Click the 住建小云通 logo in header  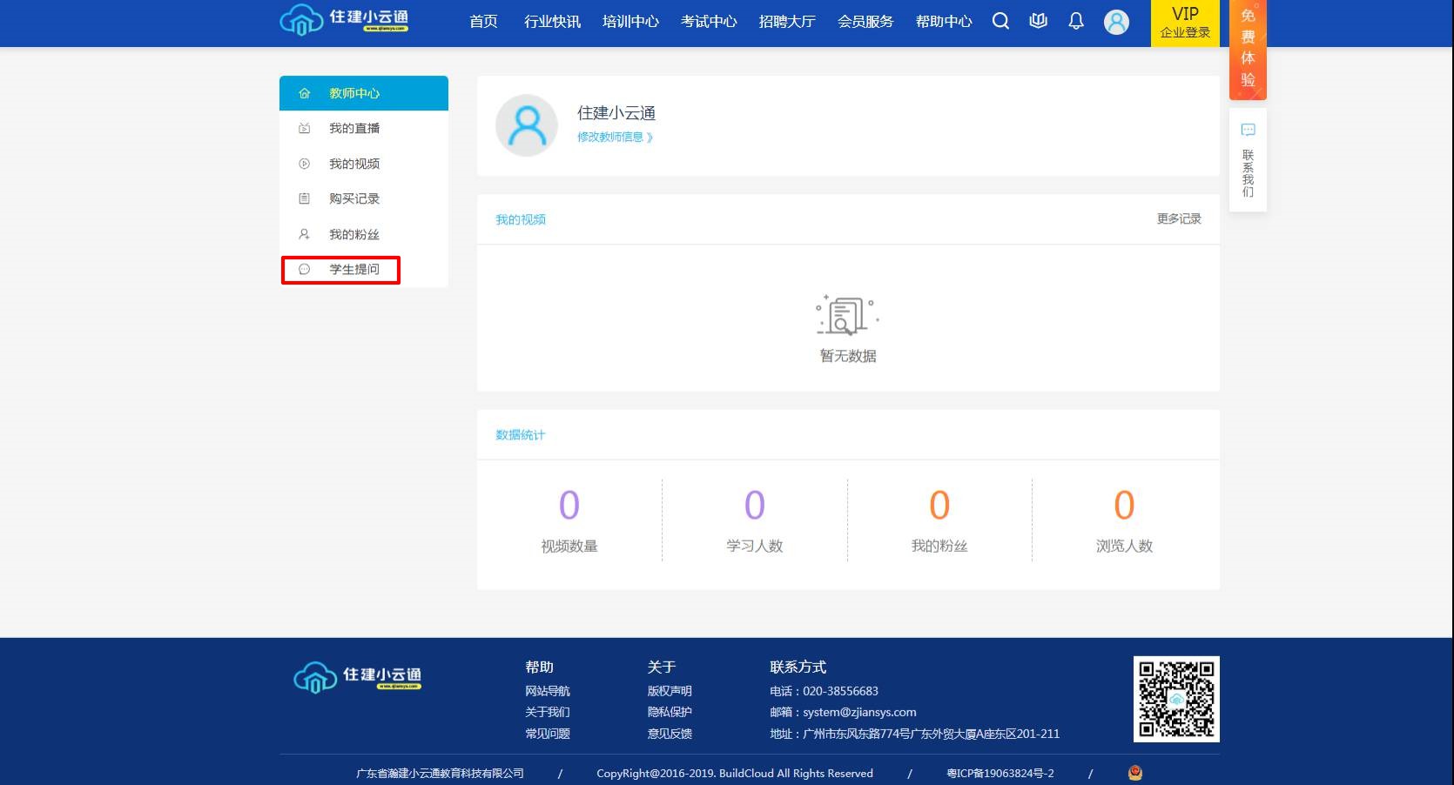(x=344, y=20)
